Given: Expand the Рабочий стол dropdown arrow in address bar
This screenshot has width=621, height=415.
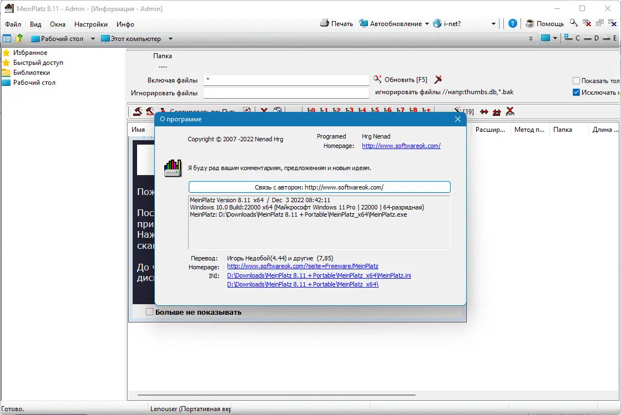Looking at the screenshot, I should pos(93,39).
